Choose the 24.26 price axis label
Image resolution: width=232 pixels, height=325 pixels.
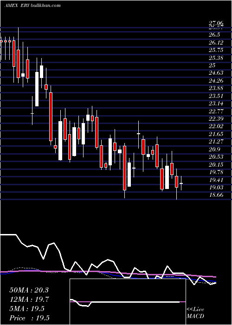pos(216,80)
